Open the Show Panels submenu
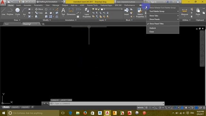The height and width of the screenshot is (116, 206). [163, 19]
